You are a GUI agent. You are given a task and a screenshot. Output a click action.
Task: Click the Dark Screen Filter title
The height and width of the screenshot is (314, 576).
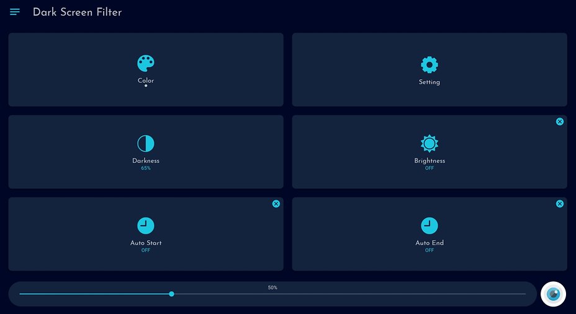[x=77, y=12]
